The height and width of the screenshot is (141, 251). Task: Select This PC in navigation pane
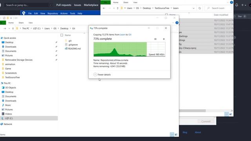click(x=7, y=83)
